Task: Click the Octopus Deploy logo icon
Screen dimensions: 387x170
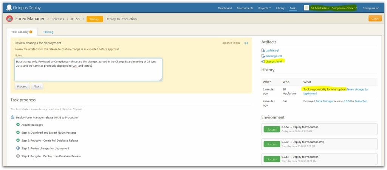Action: [x=9, y=8]
